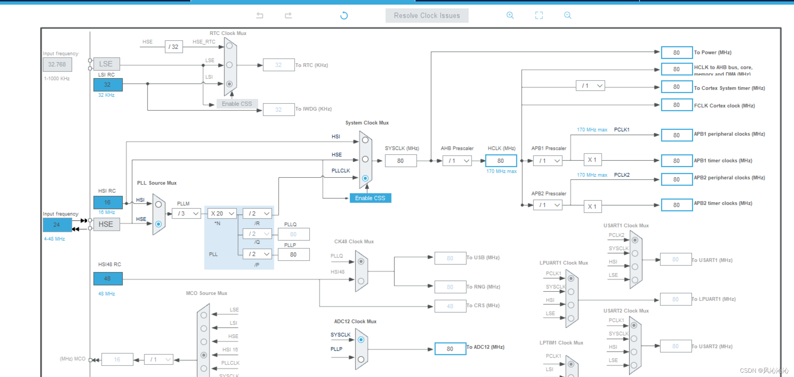The width and height of the screenshot is (794, 377).
Task: Click the To Power (MHz) value box
Action: click(x=677, y=53)
